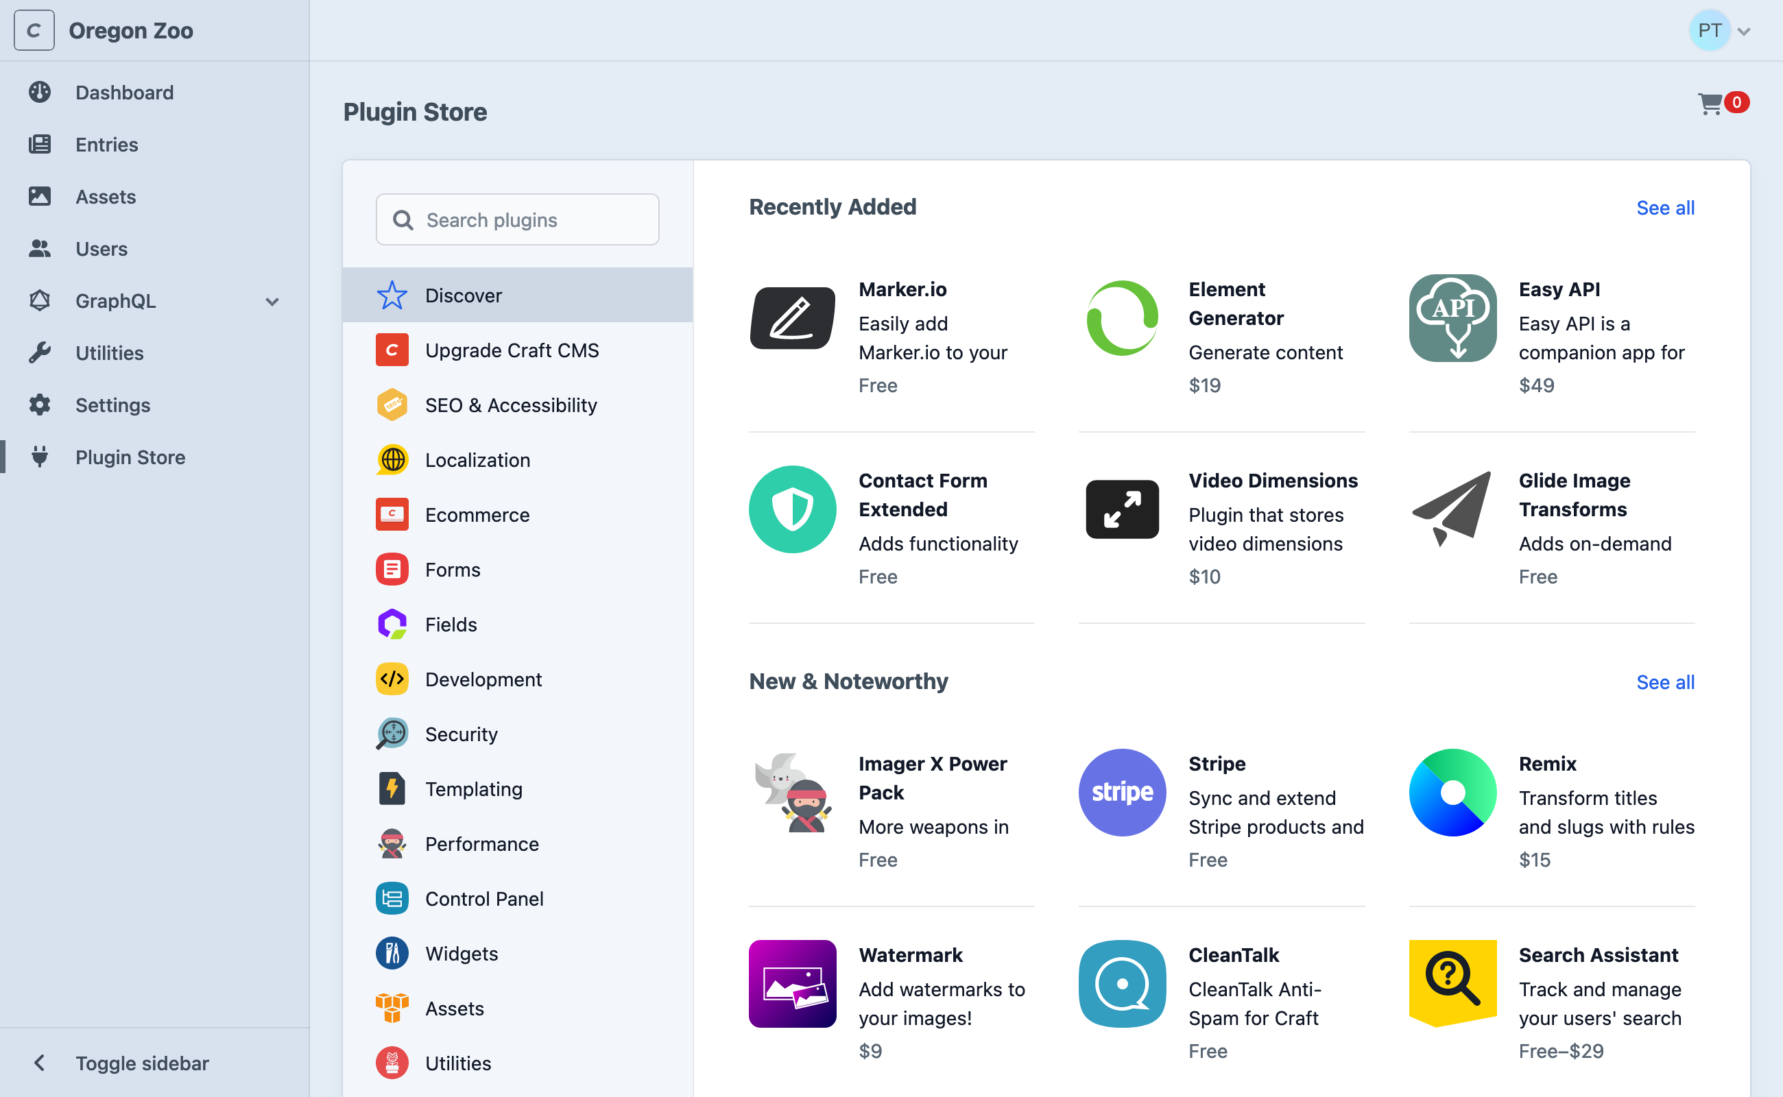Click the Search plugins input field
This screenshot has height=1097, width=1783.
click(517, 219)
